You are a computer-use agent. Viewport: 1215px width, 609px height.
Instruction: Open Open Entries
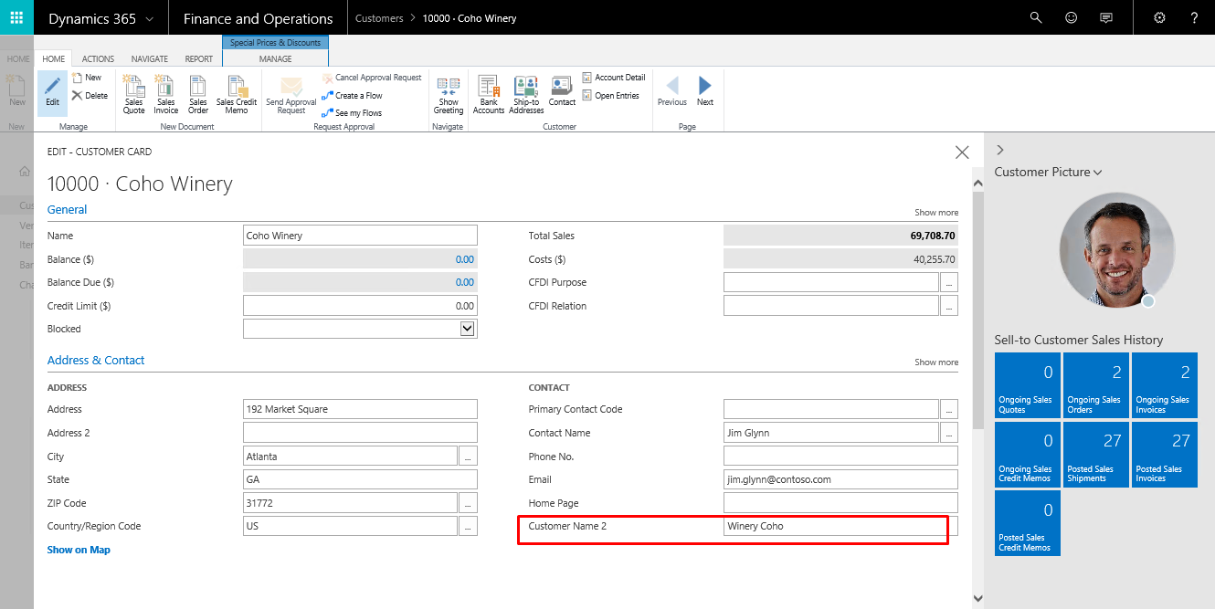tap(610, 95)
